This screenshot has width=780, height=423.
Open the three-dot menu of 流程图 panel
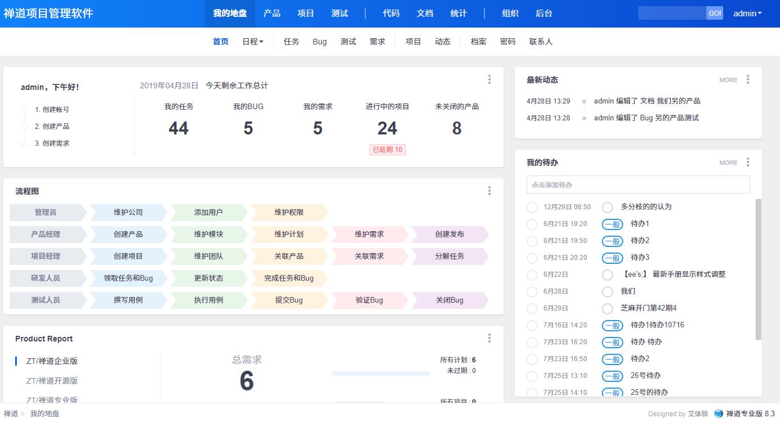tap(489, 191)
